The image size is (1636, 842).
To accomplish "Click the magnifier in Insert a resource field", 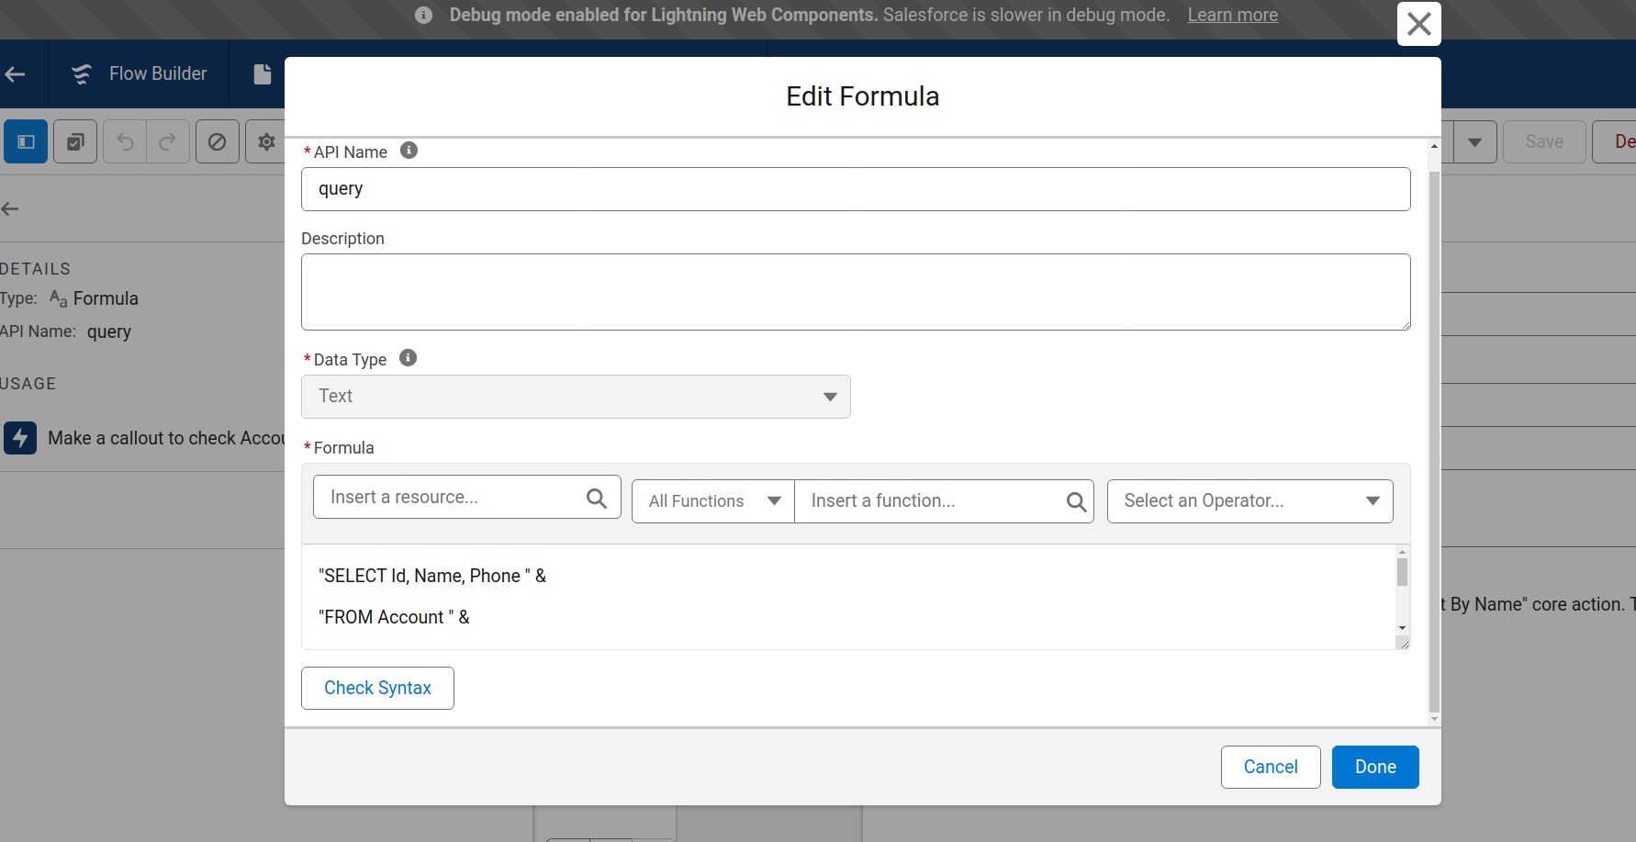I will (x=596, y=497).
